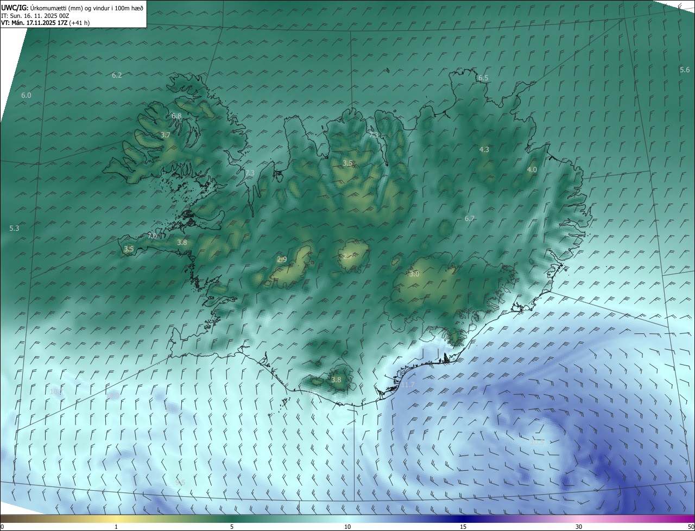Click the 0 label on the color scale
The height and width of the screenshot is (531, 695).
(x=2, y=527)
